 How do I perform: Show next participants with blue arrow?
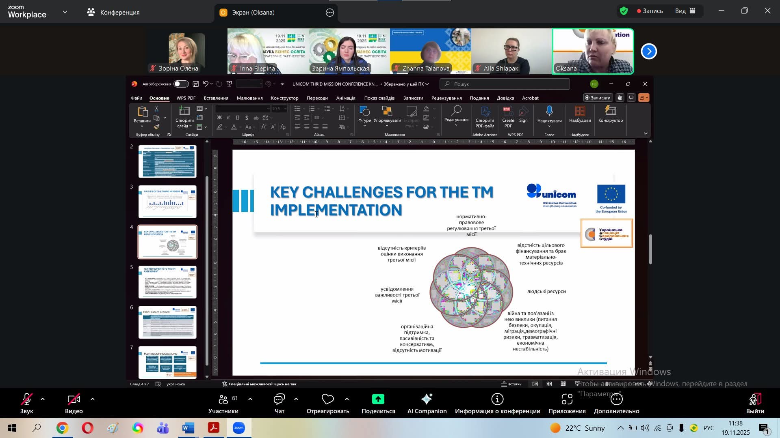[649, 52]
